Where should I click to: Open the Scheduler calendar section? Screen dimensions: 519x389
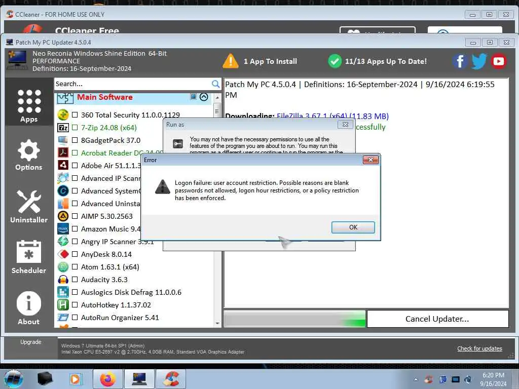[x=29, y=257]
